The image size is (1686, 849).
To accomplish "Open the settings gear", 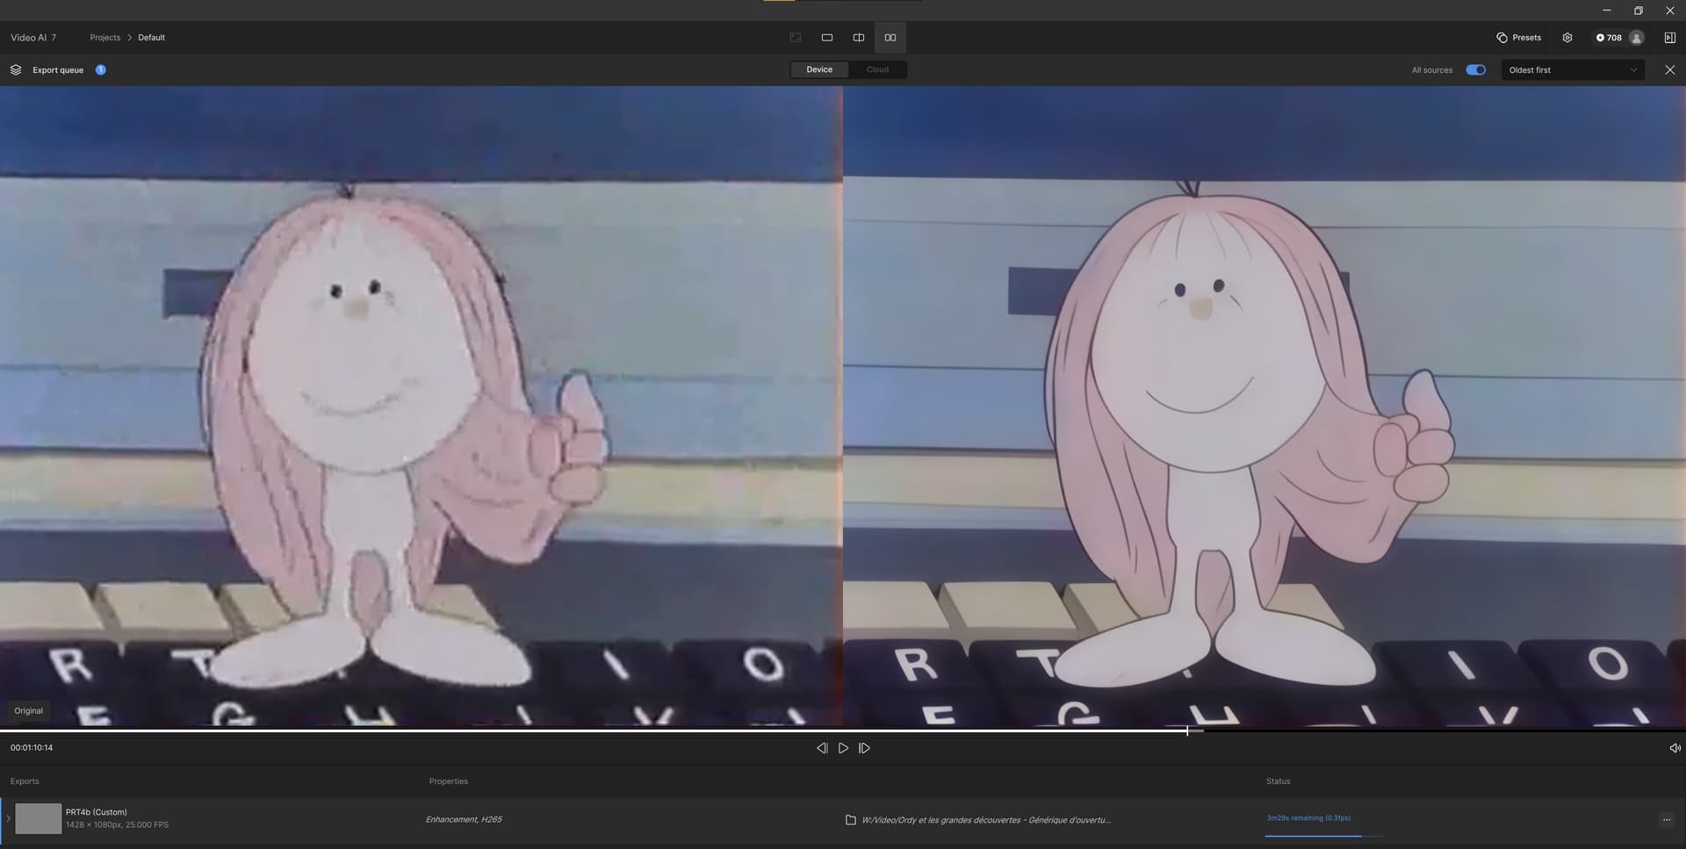I will point(1567,38).
